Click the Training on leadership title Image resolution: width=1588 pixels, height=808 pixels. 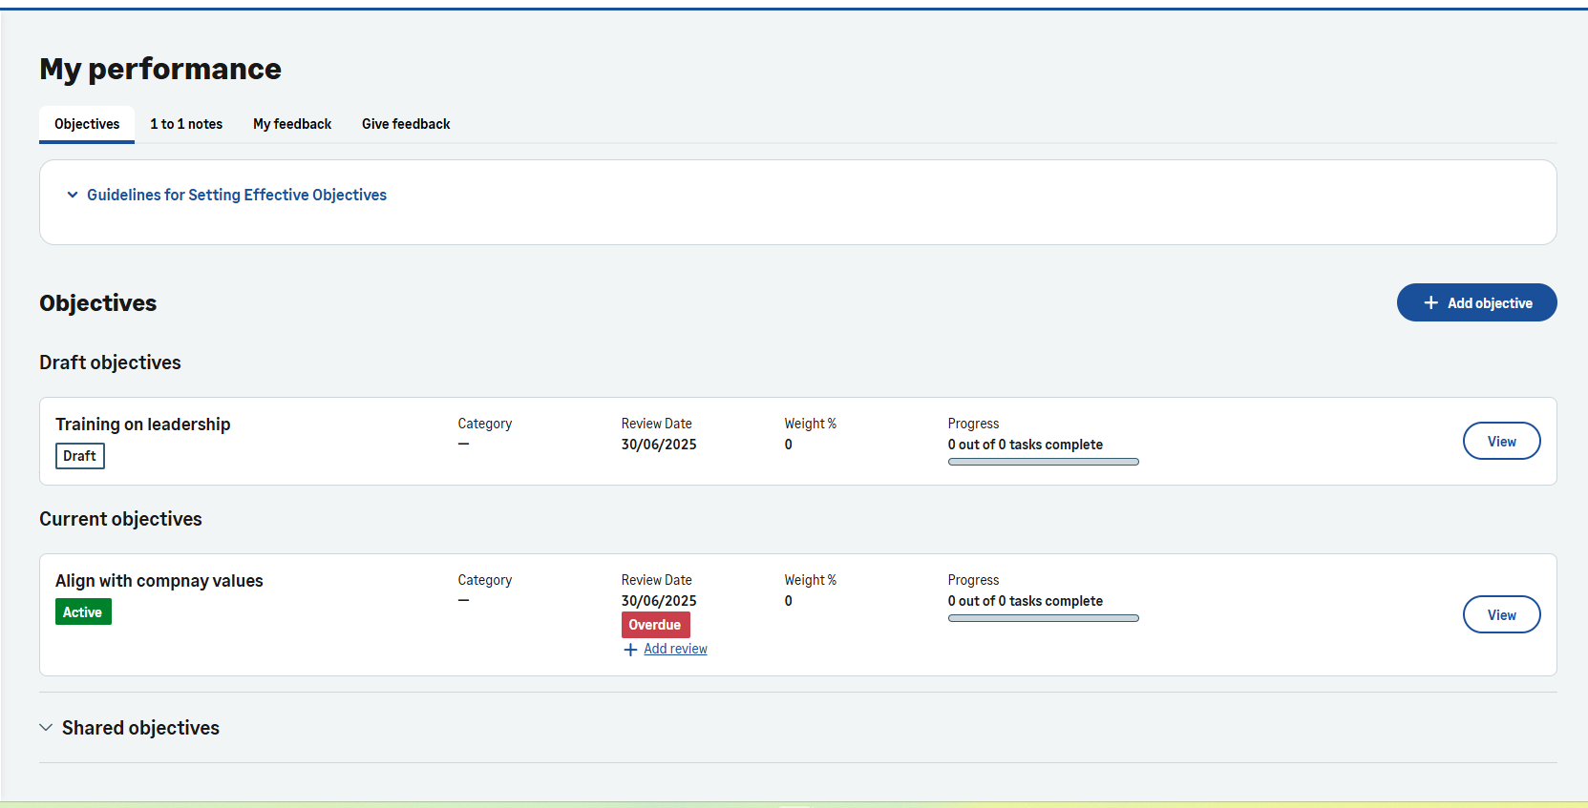143,425
